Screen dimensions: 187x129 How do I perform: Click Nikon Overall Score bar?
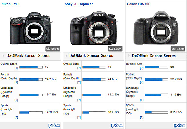click(x=31, y=67)
